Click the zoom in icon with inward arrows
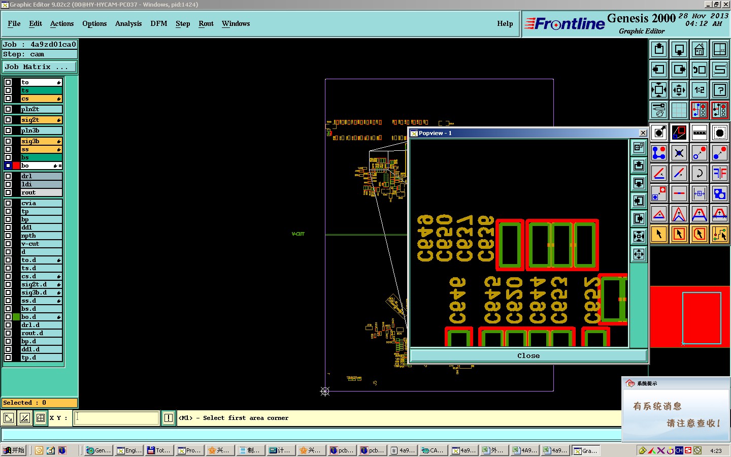The width and height of the screenshot is (731, 457). tap(659, 90)
